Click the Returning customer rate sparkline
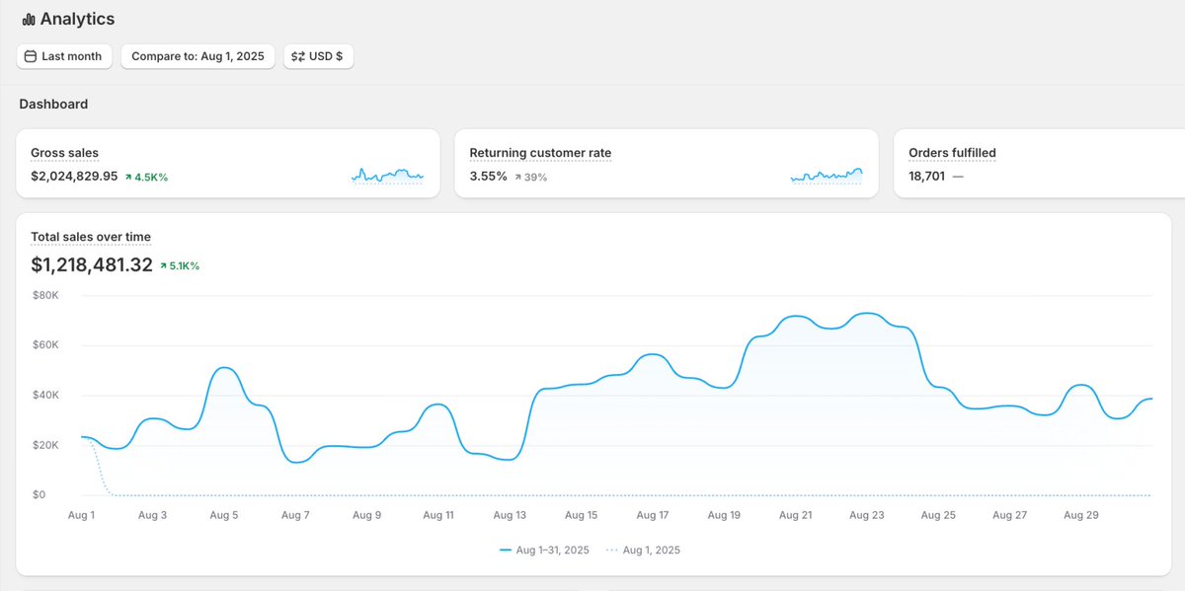Screen dimensions: 1185x591 tap(826, 176)
